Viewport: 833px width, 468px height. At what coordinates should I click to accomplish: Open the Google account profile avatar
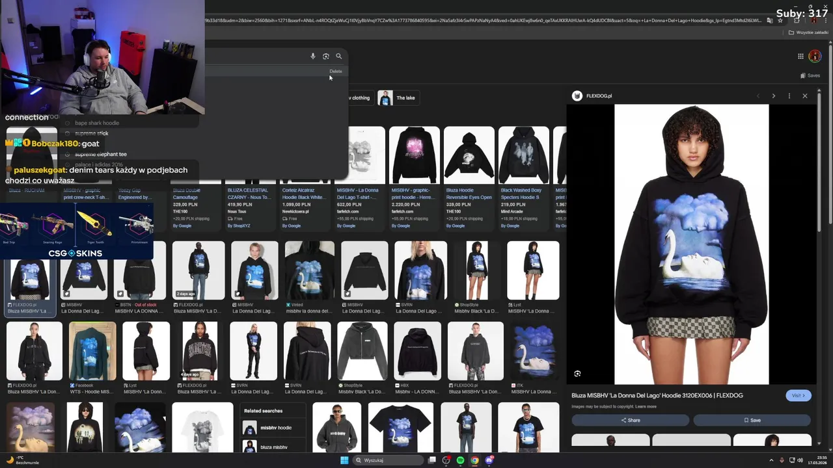815,57
